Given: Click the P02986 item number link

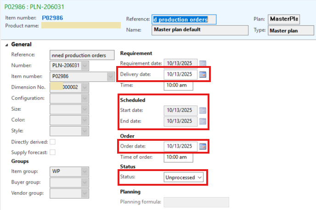Looking at the screenshot, I should [x=52, y=18].
